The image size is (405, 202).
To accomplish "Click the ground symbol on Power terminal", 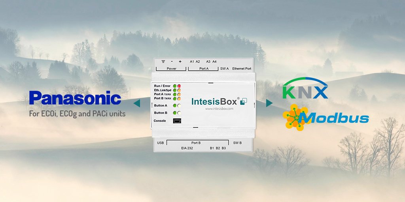I will (163, 62).
